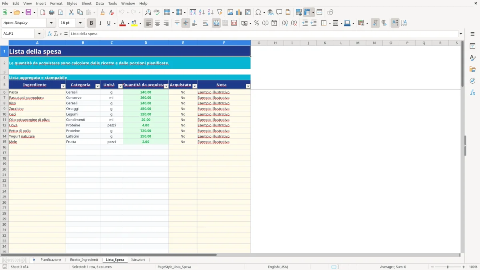Open the Data menu
Screen dimensions: 480x270
[100, 3]
